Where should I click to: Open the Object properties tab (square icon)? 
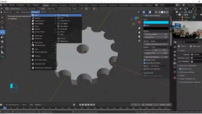pos(175,72)
